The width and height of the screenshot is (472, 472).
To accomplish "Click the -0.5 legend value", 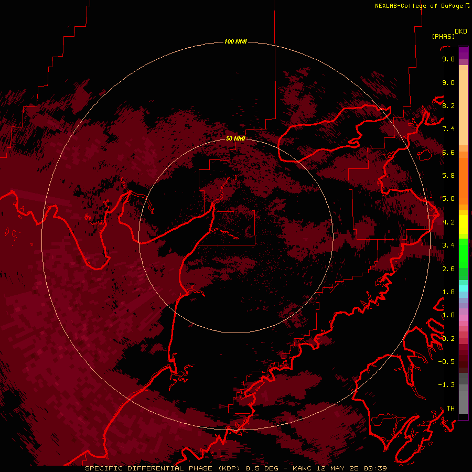I will (446, 362).
